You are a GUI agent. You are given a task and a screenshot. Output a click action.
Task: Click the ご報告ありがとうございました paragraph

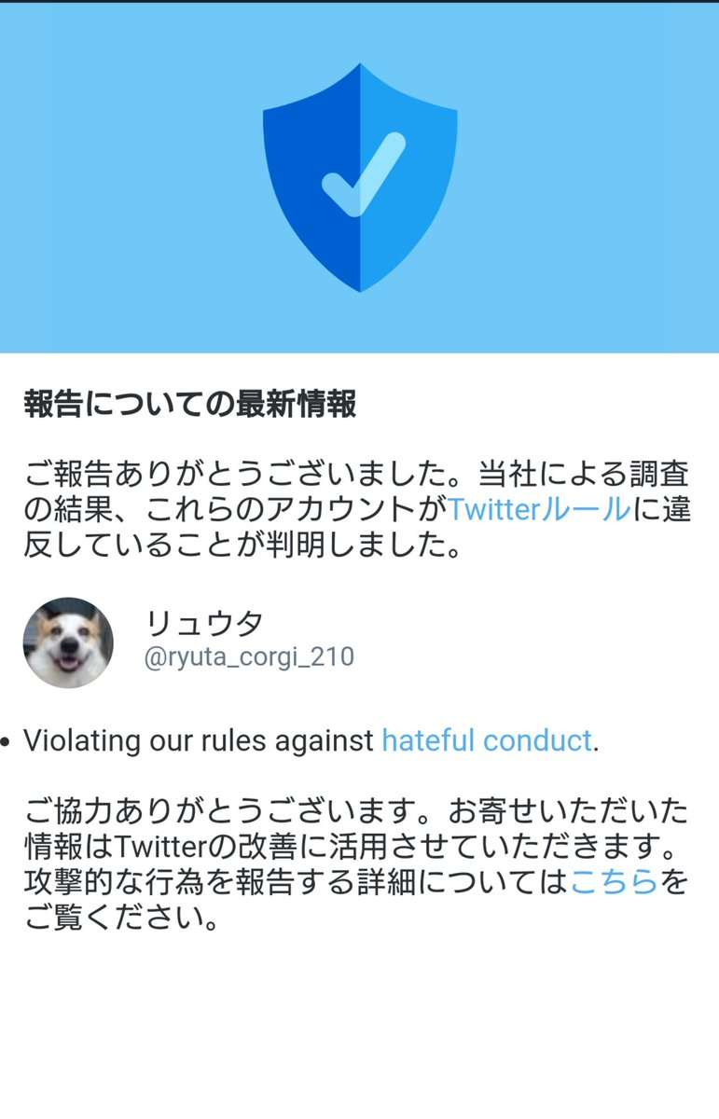tap(357, 510)
